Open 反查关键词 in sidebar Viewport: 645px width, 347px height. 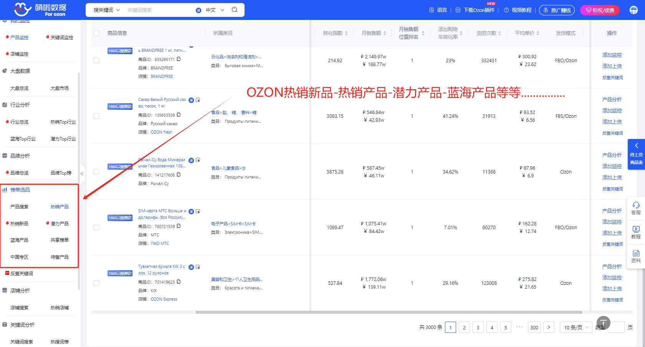(21, 273)
